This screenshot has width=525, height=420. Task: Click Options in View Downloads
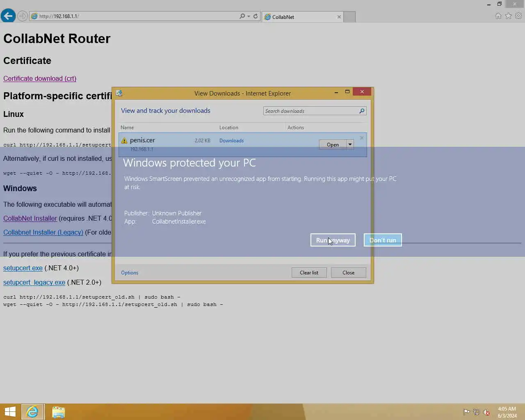[130, 273]
